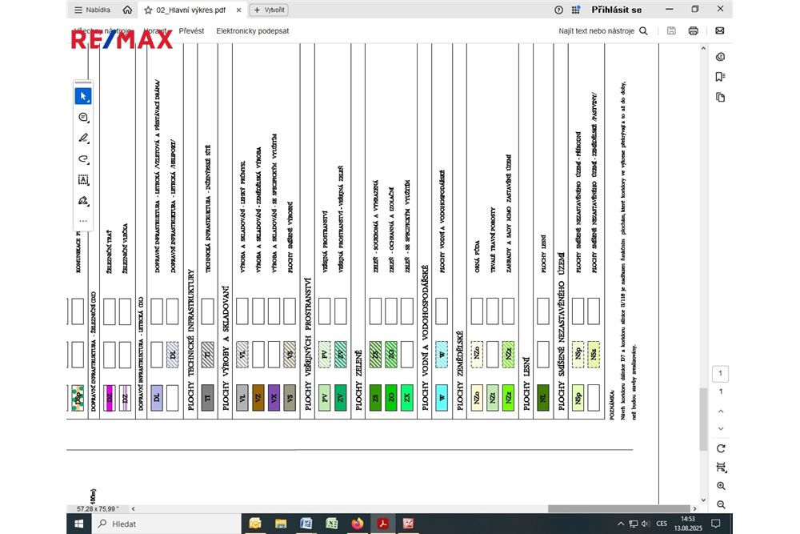Viewport: 800px width, 534px height.
Task: Choose the comment bubble tool
Action: pyautogui.click(x=83, y=117)
